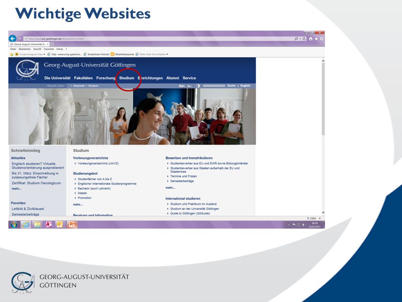
Task: Open Bachelor (auch Lehramt) link
Action: point(94,188)
